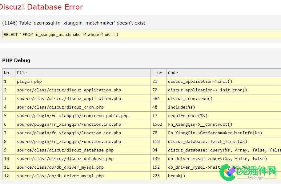Click line number 1562 cell
281x184 pixels.
[x=157, y=125]
